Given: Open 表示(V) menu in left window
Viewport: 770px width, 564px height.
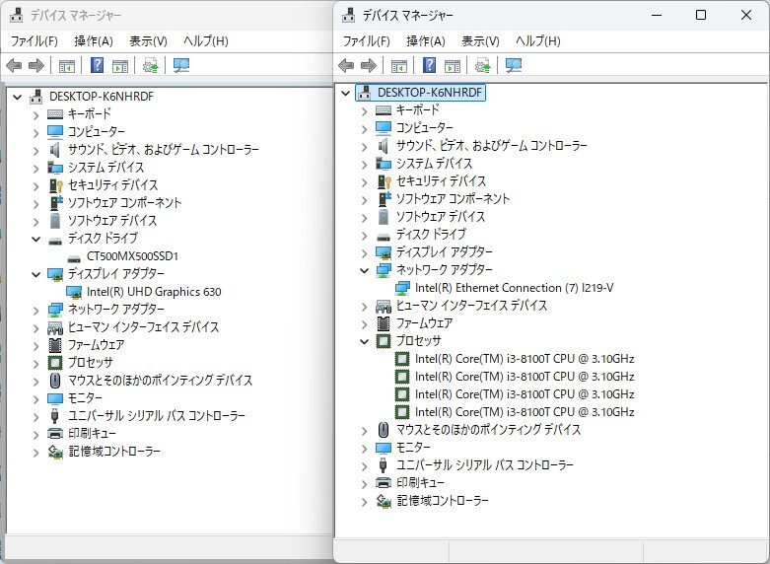Looking at the screenshot, I should [148, 40].
